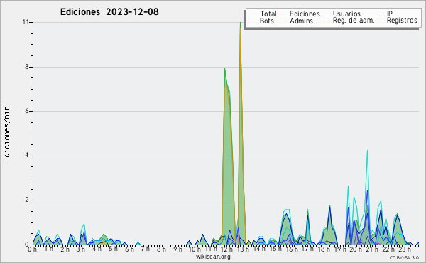Click the 'CC BY-SA 3.0' license text
Screen dimensions: 426x263
404,257
